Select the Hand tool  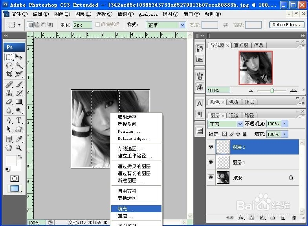pyautogui.click(x=9, y=147)
